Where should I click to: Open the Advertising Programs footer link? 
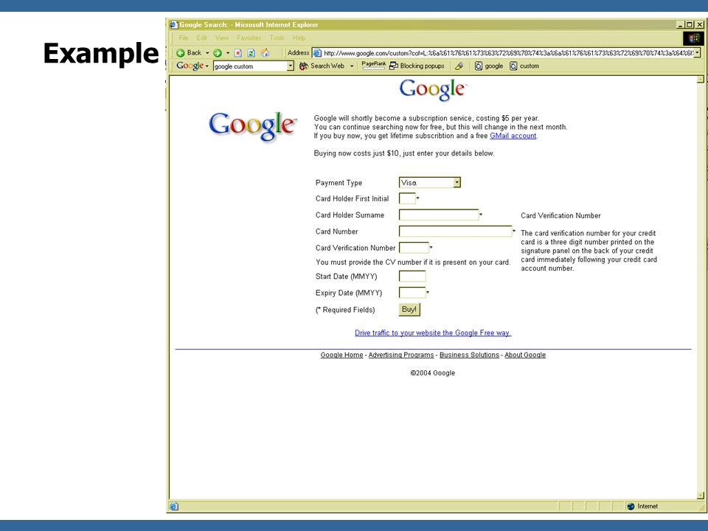tap(401, 355)
